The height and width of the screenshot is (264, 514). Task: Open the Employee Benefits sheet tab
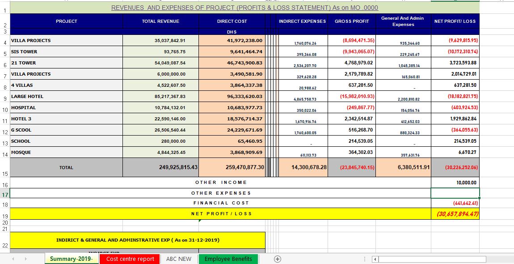[x=228, y=259]
